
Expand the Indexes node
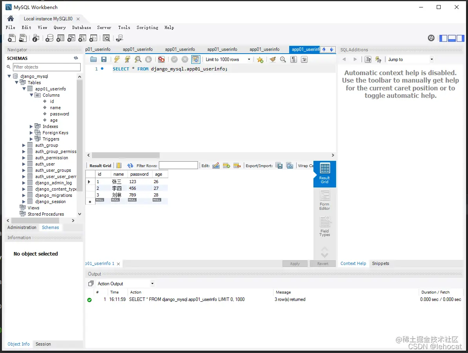[x=31, y=126]
